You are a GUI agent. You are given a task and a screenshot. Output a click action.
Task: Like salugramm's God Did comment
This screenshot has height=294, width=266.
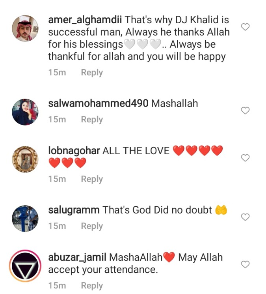pyautogui.click(x=245, y=217)
